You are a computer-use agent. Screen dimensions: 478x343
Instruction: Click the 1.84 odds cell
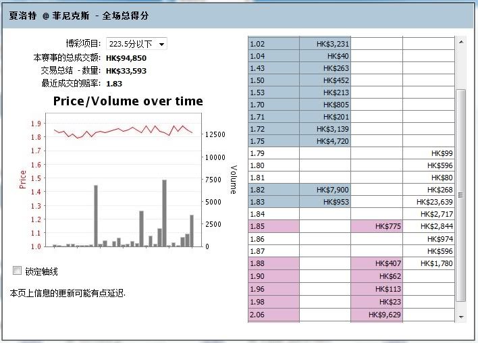pos(273,214)
